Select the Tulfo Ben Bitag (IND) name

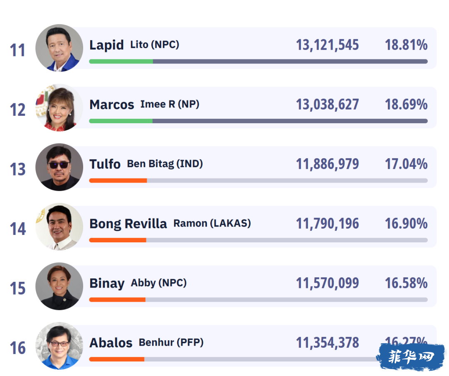pos(146,164)
